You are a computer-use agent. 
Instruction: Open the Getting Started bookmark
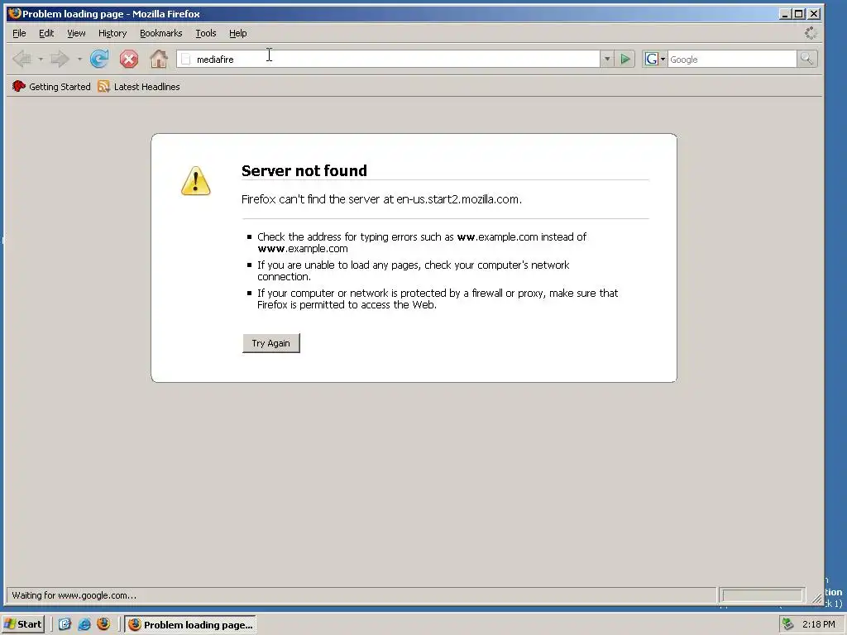pyautogui.click(x=51, y=86)
